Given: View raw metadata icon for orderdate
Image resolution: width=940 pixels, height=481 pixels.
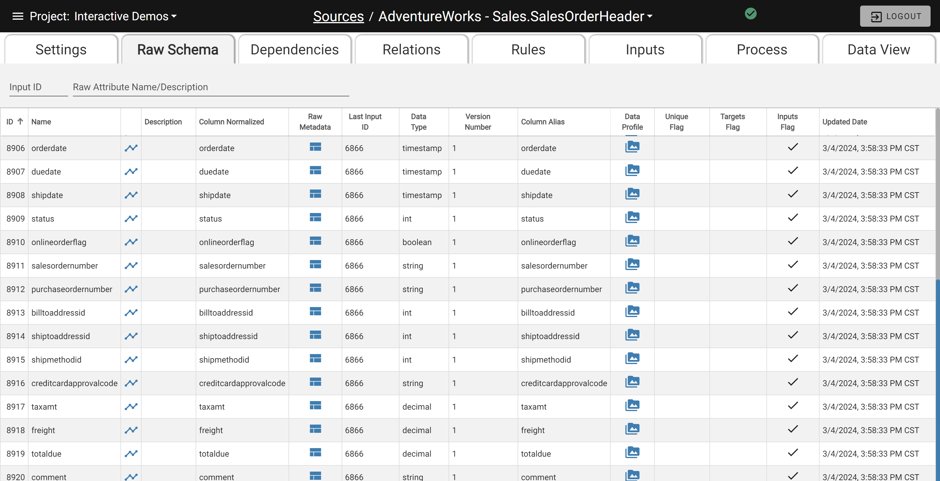Looking at the screenshot, I should click(x=315, y=147).
